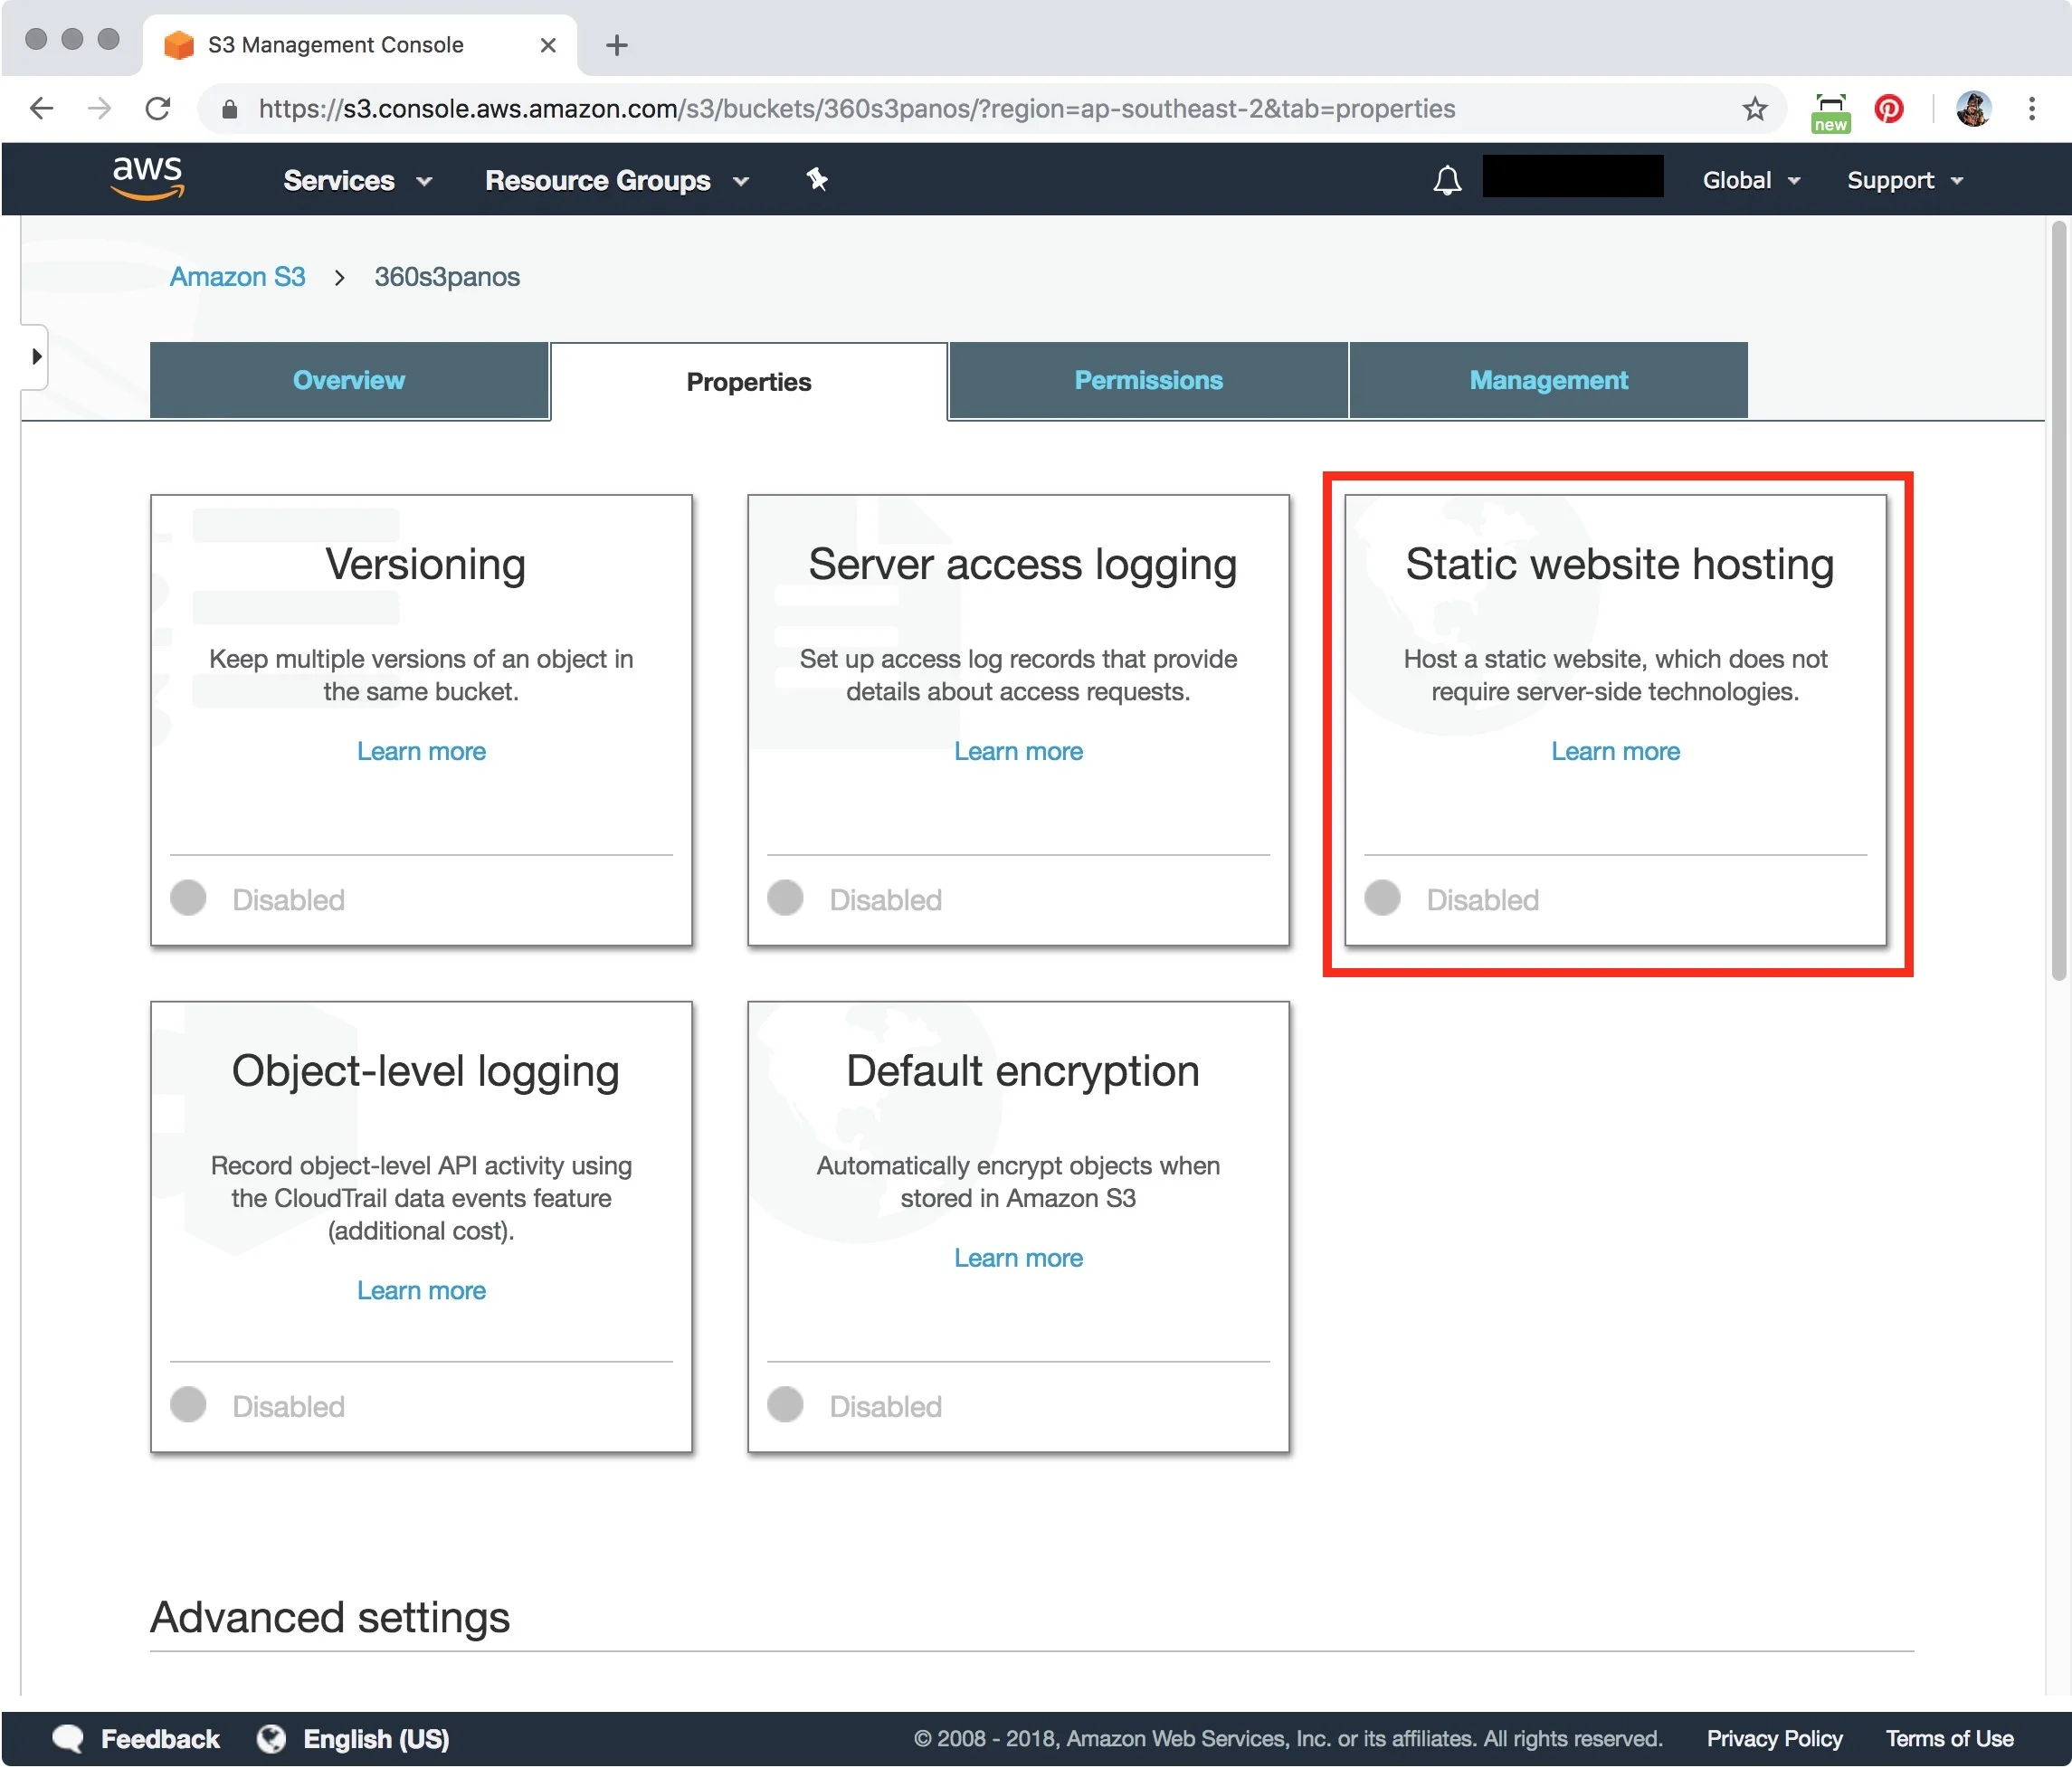Viewport: 2072px width, 1768px height.
Task: Click the Advanced settings heading
Action: (330, 1617)
